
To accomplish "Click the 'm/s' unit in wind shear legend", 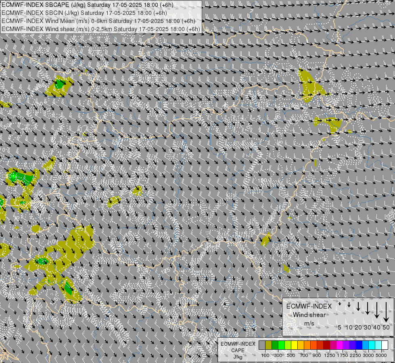I will pyautogui.click(x=309, y=323).
